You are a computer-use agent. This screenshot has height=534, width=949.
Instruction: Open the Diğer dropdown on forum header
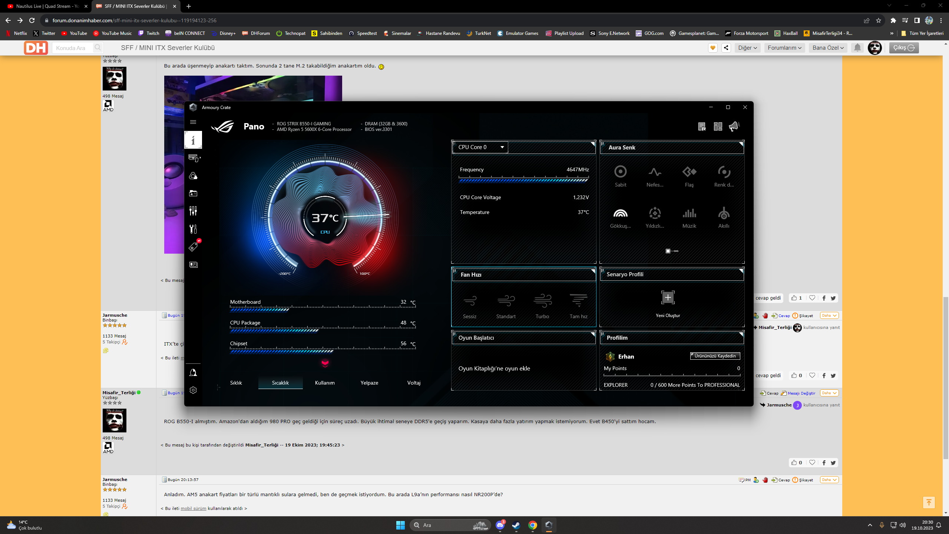(x=747, y=48)
